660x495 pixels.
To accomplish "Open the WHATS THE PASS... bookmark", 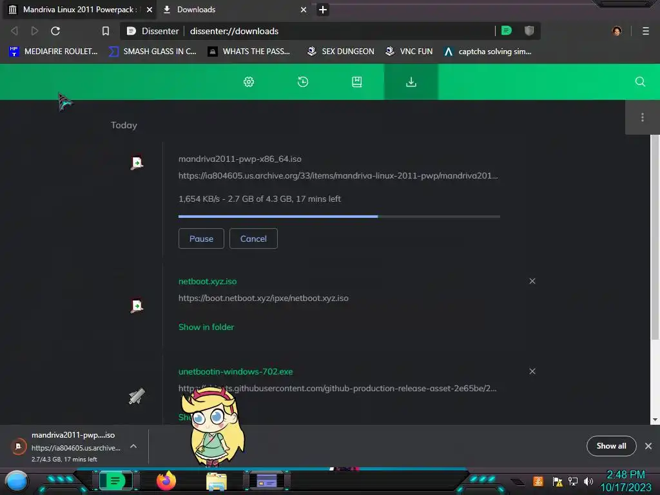I will (249, 52).
